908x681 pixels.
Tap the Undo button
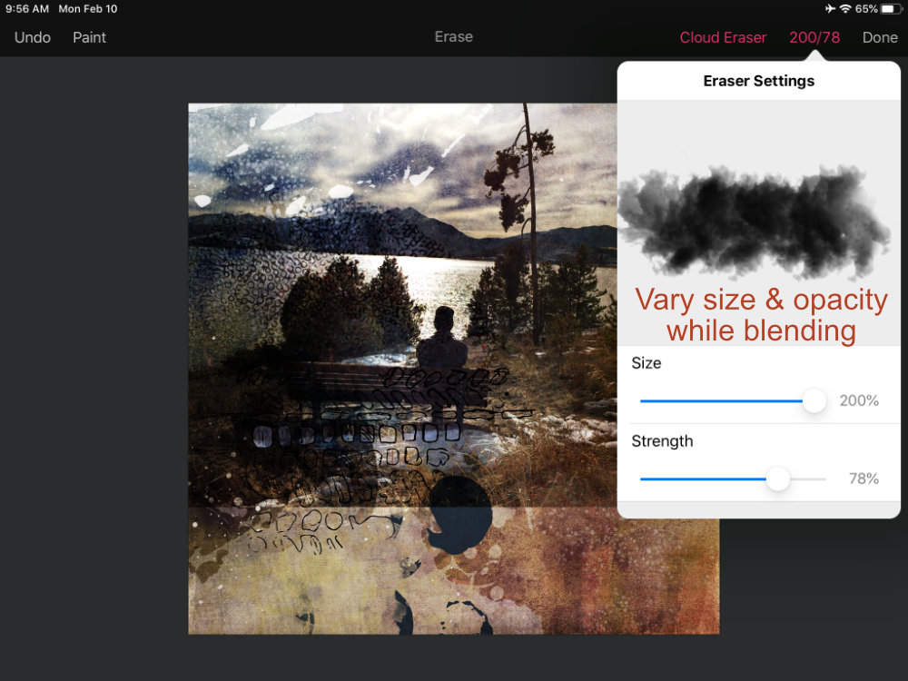[x=33, y=37]
